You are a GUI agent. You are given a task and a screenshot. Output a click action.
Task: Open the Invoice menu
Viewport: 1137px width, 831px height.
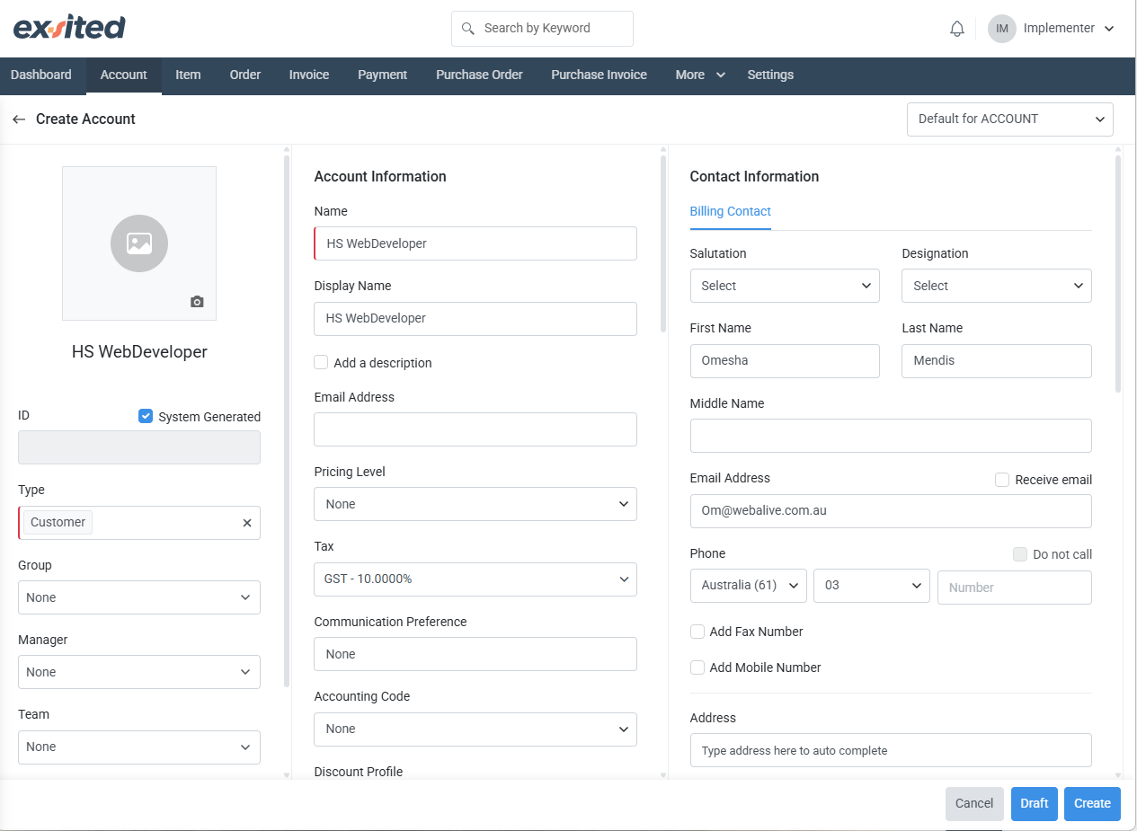(309, 75)
